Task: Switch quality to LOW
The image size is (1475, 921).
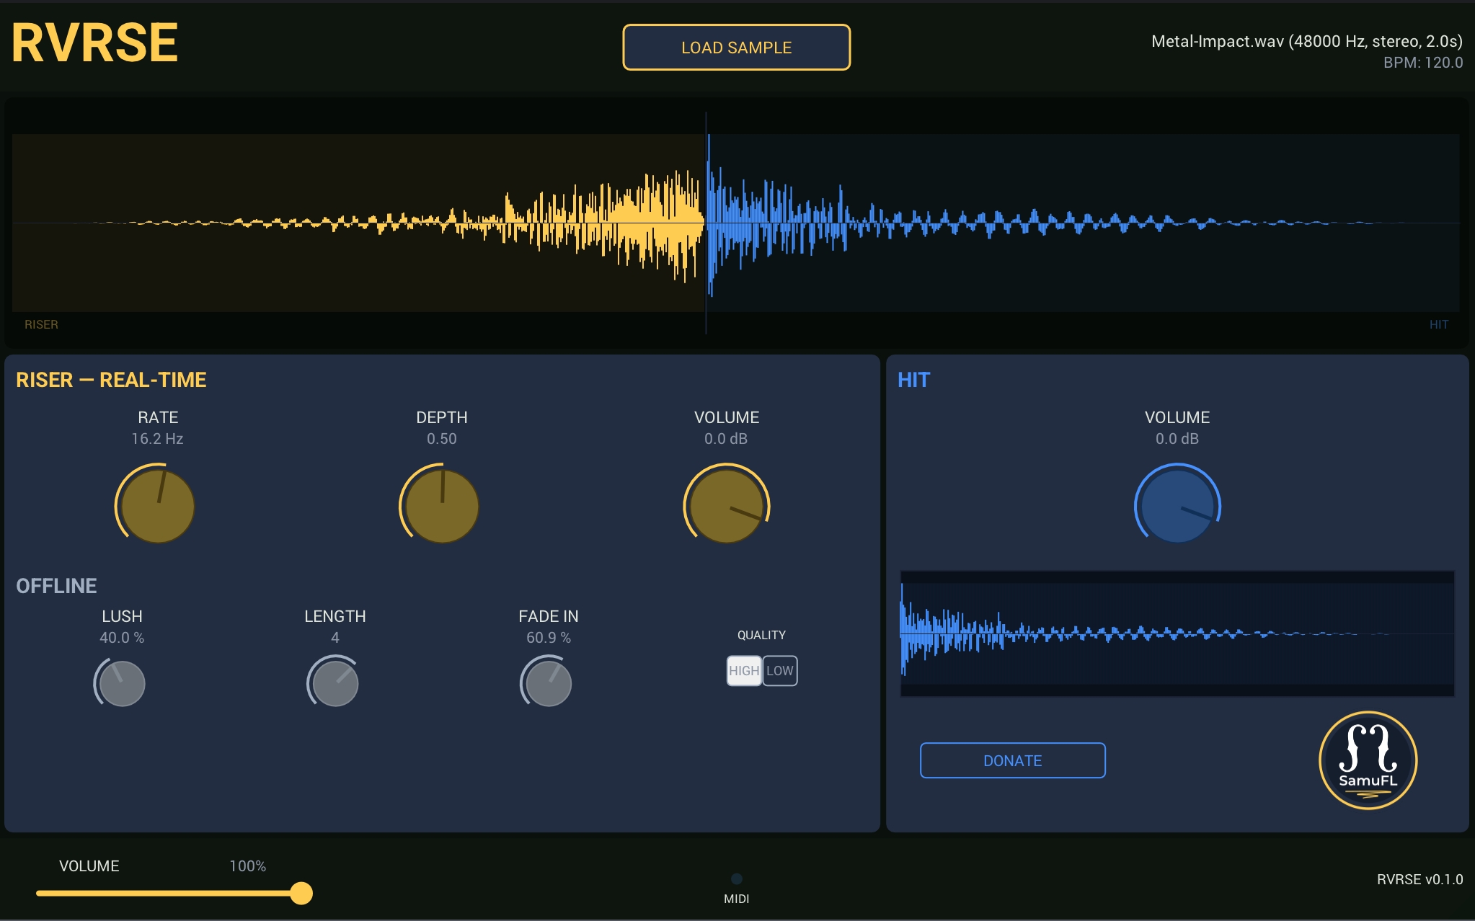Action: [779, 670]
